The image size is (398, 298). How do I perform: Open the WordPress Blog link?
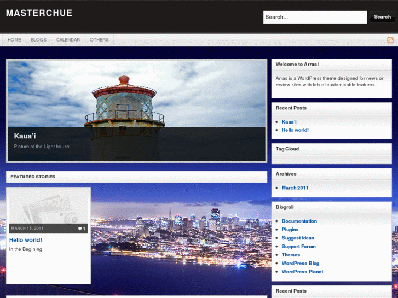point(301,263)
